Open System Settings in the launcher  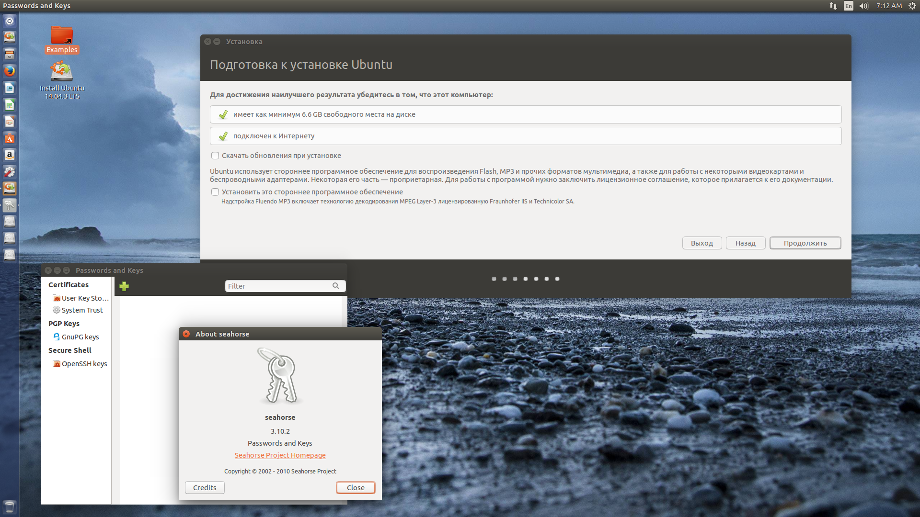point(10,171)
